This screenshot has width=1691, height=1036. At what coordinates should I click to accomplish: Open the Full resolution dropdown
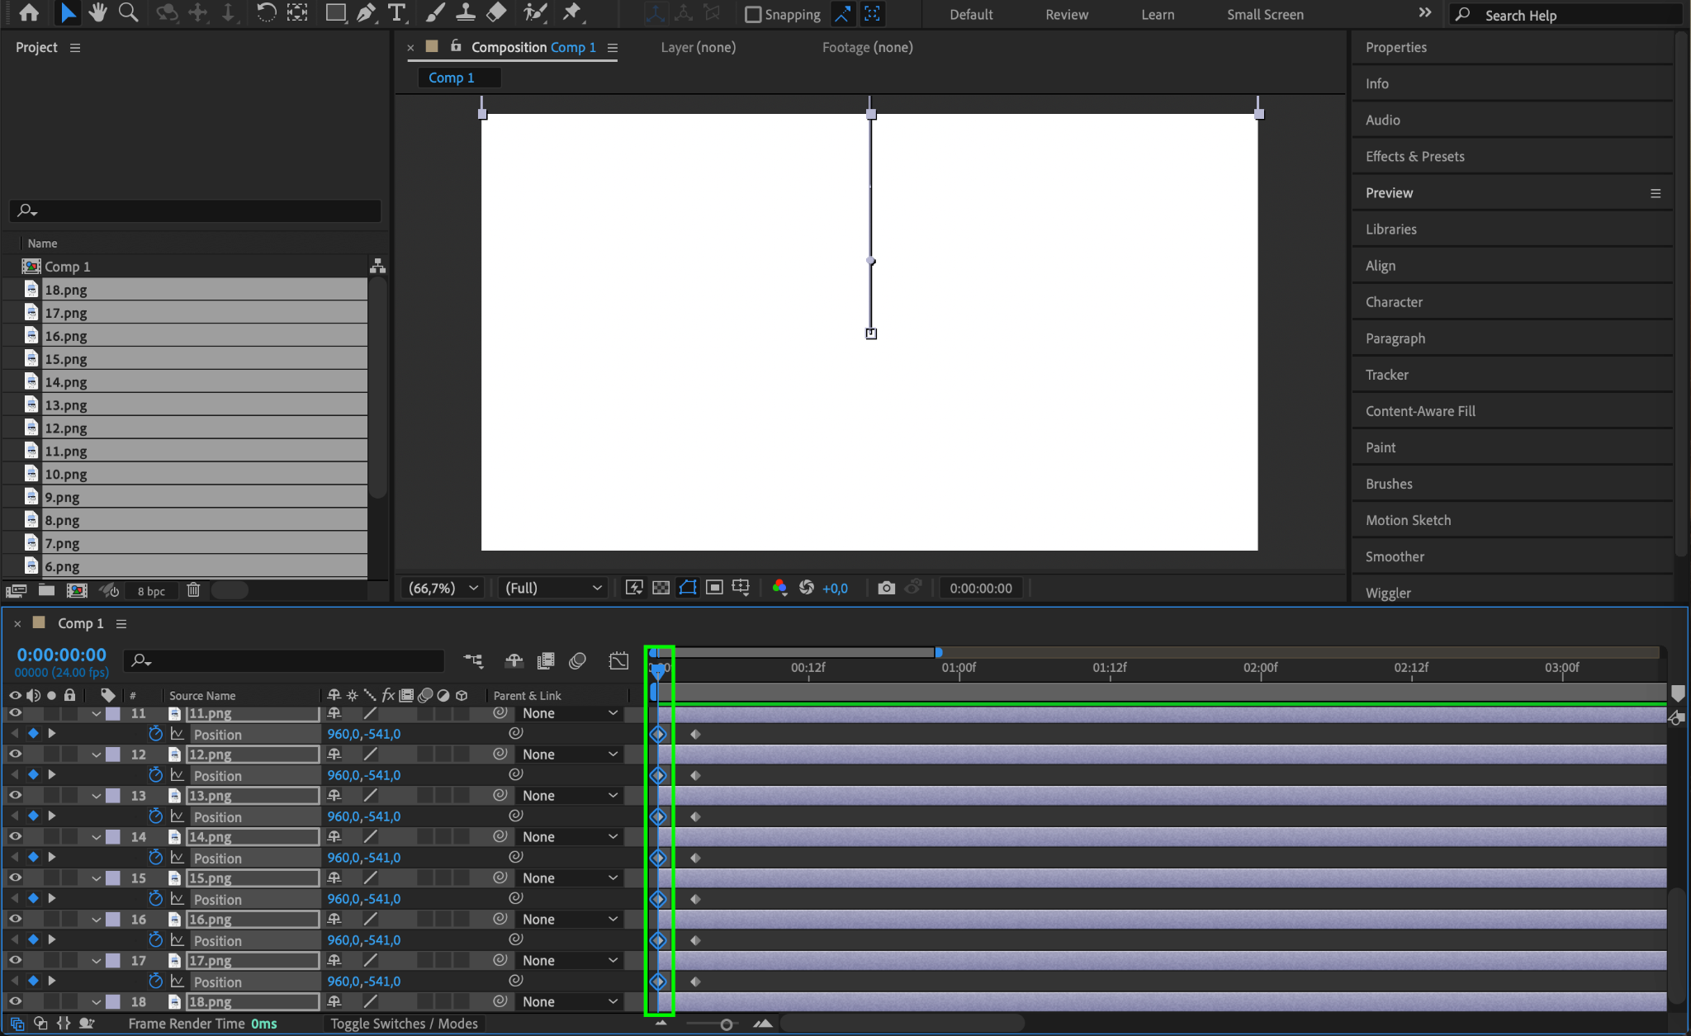pos(552,588)
